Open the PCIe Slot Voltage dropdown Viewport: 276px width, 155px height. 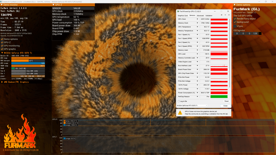197,81
